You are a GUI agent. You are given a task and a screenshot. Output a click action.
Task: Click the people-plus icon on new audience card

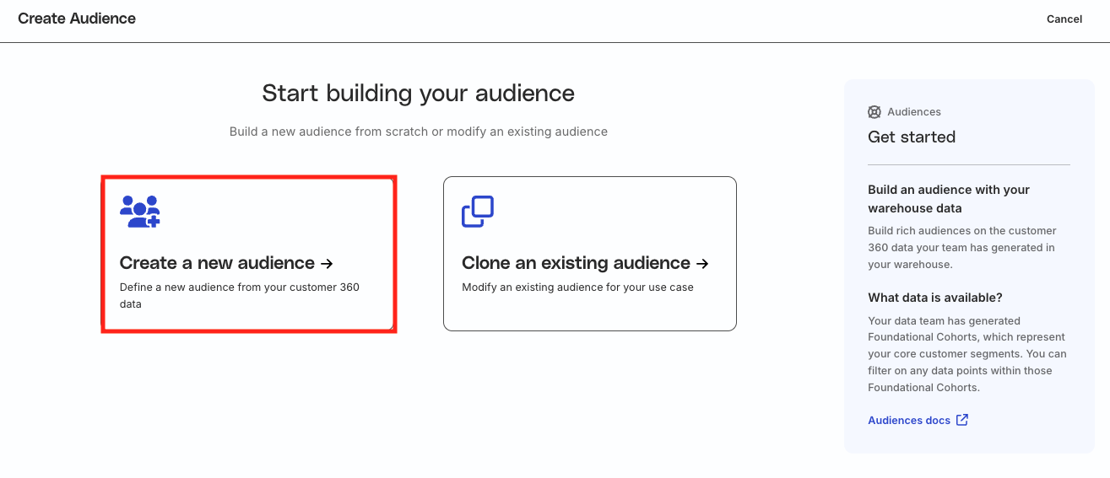coord(140,212)
